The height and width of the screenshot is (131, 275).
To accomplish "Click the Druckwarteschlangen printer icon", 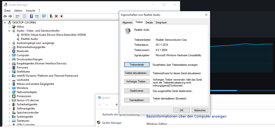I will (x=14, y=59).
